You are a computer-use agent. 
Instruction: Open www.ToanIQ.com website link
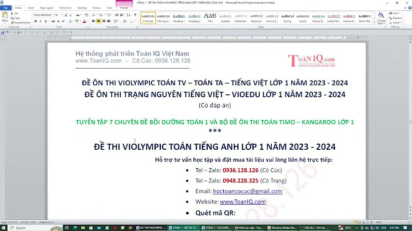[243, 202]
